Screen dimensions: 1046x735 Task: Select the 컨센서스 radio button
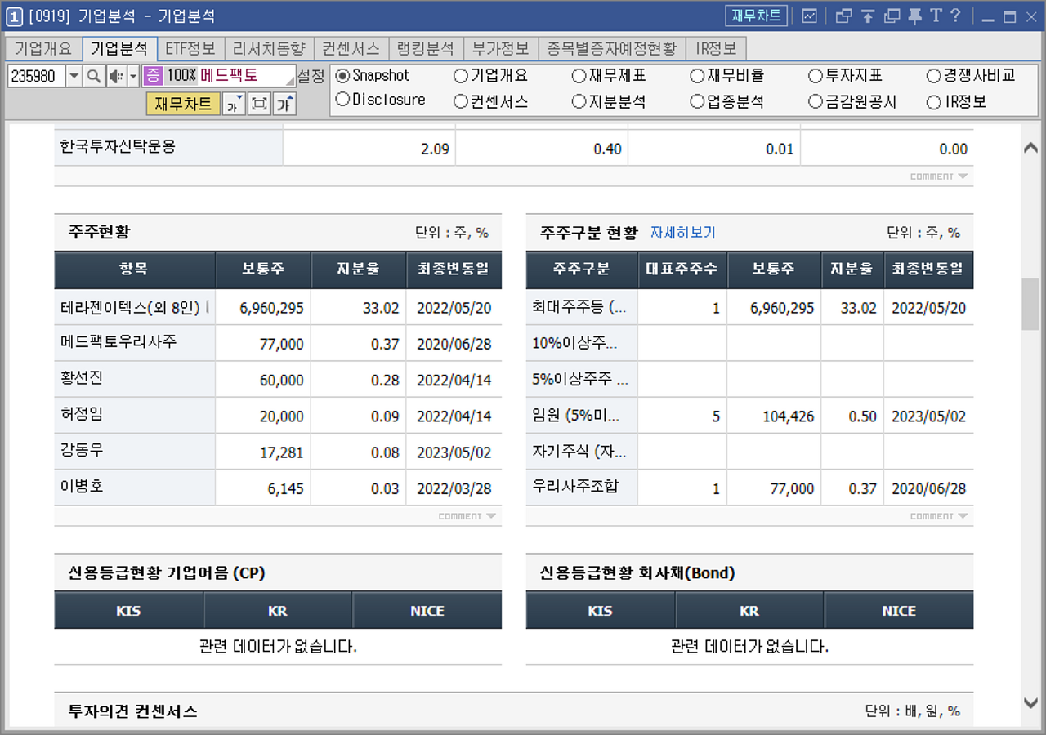(x=461, y=102)
